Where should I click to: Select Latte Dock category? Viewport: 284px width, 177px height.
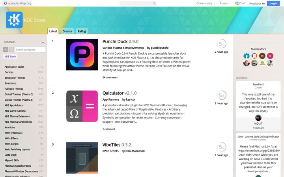11,155
